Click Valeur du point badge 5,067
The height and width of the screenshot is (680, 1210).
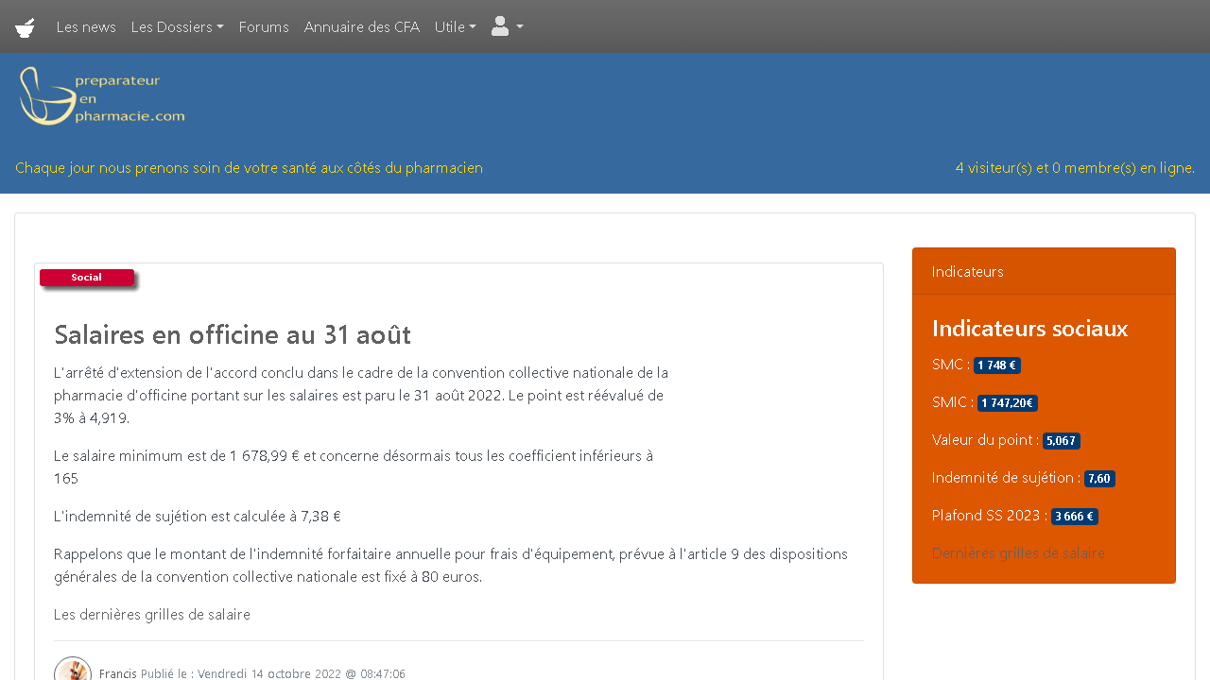coord(1062,441)
